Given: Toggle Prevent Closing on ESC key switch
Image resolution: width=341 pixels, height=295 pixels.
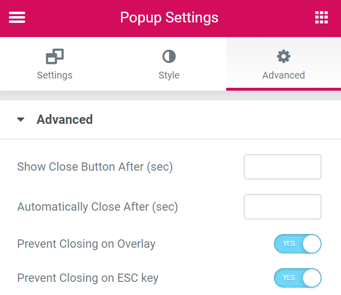Looking at the screenshot, I should click(x=298, y=278).
